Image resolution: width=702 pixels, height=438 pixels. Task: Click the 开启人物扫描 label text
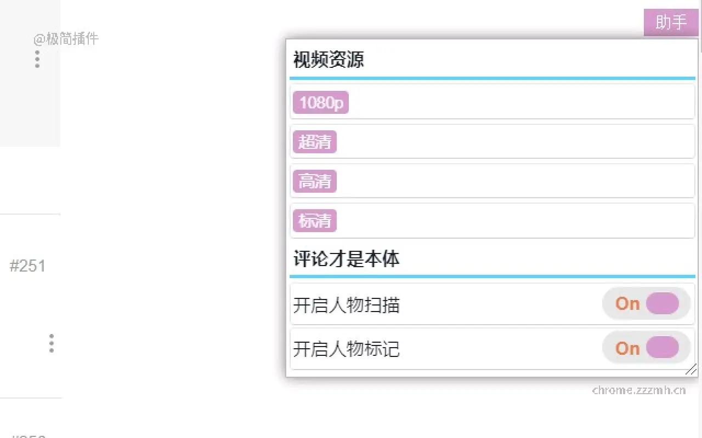(x=347, y=305)
